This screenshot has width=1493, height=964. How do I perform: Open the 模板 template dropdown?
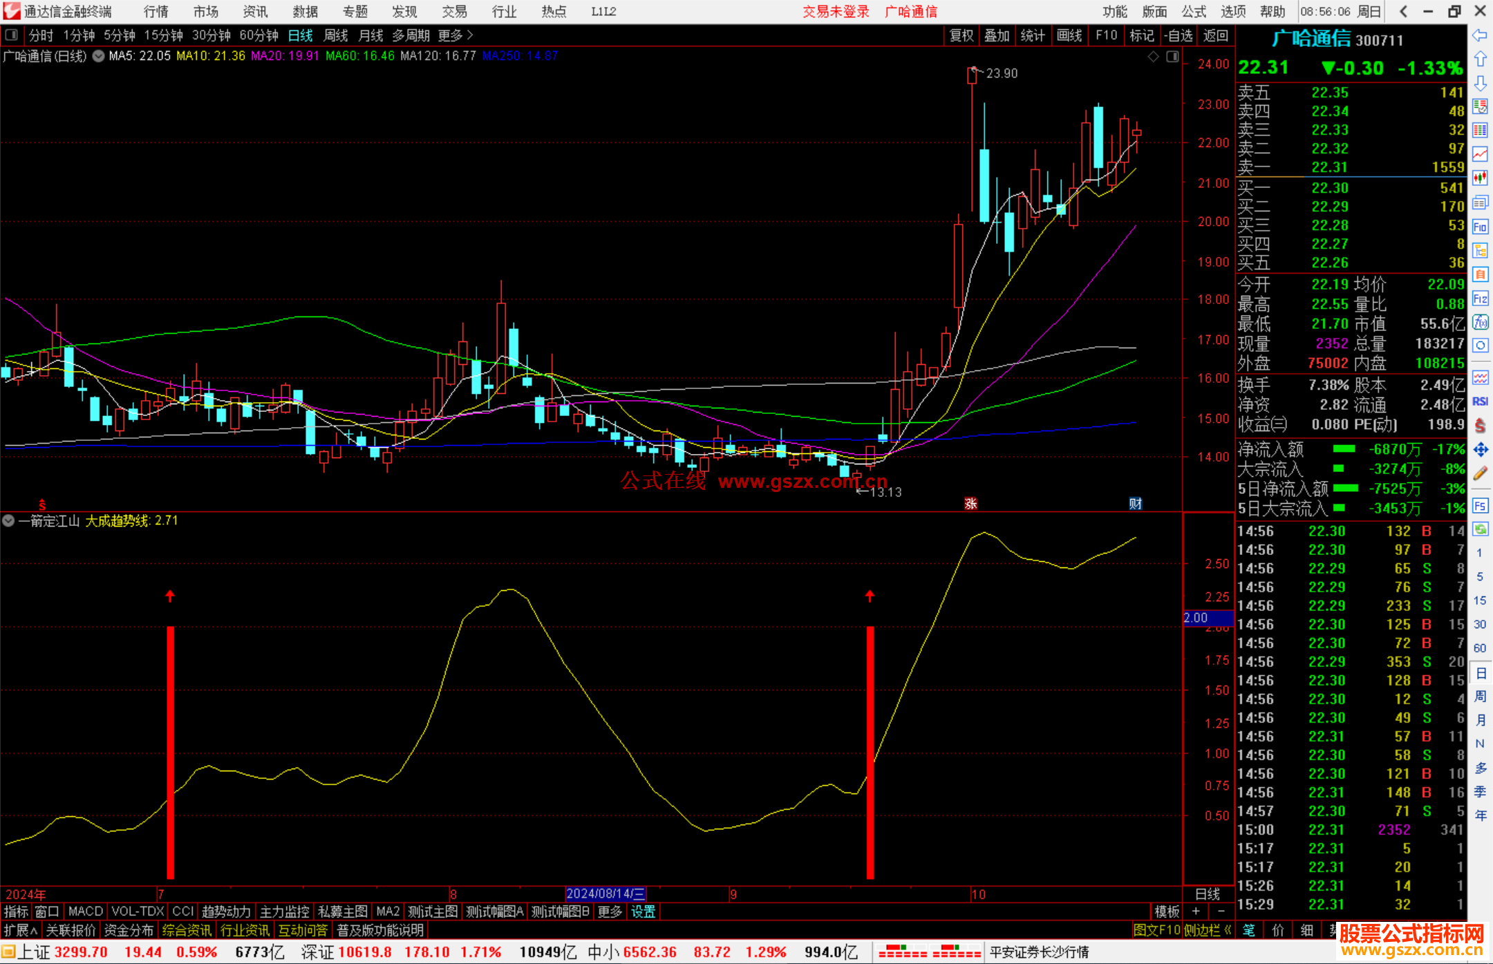click(x=1167, y=911)
